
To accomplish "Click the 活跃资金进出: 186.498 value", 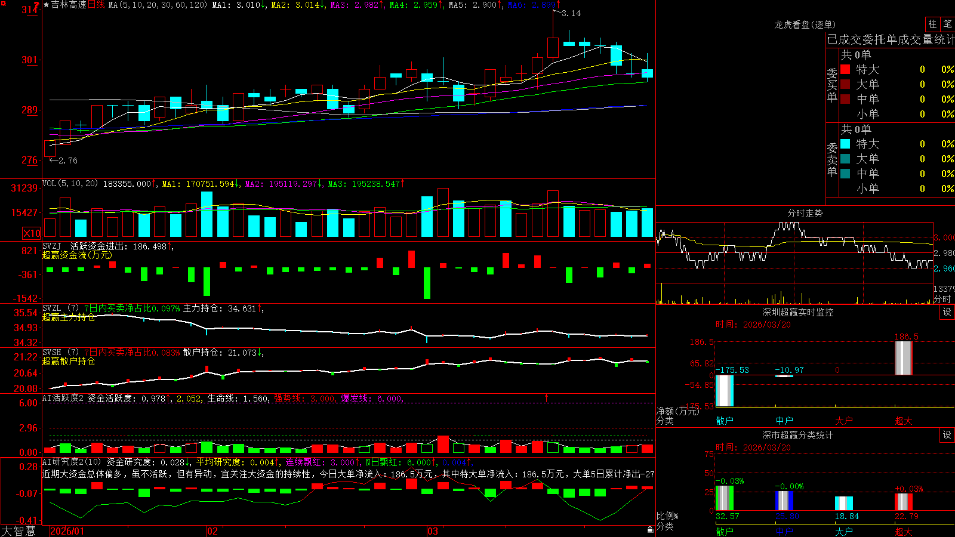I will (118, 246).
